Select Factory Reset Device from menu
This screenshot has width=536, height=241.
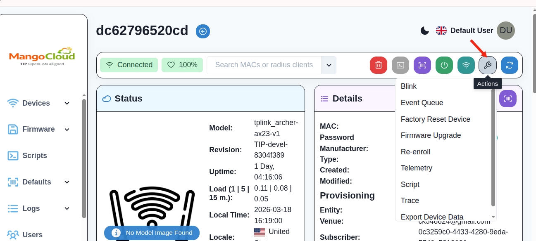click(x=435, y=119)
